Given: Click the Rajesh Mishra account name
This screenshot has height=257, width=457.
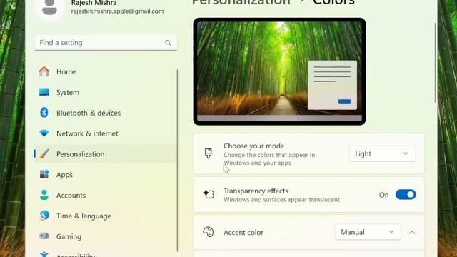Looking at the screenshot, I should (x=94, y=3).
